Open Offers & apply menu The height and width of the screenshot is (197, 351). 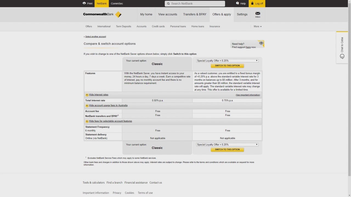tap(222, 15)
